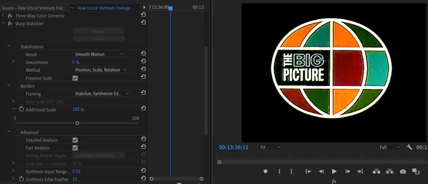428x184 pixels.
Task: Reset the Smoothness parameter
Action: [x=143, y=61]
